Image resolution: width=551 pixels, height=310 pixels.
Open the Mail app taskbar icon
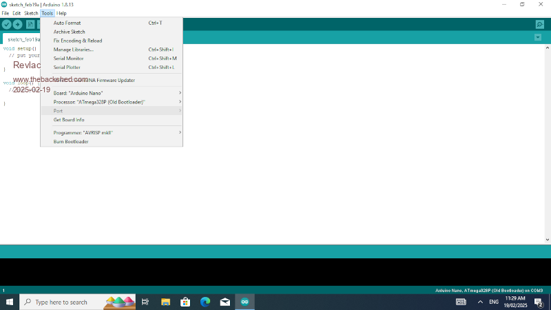(225, 302)
